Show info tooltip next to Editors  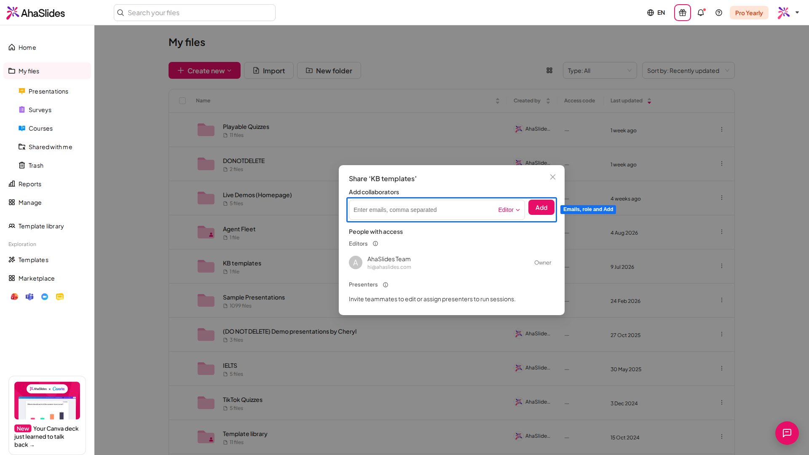[x=375, y=244]
